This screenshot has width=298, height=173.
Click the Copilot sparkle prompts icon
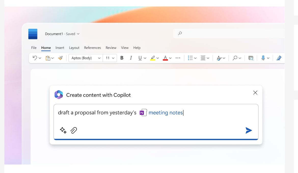63,130
